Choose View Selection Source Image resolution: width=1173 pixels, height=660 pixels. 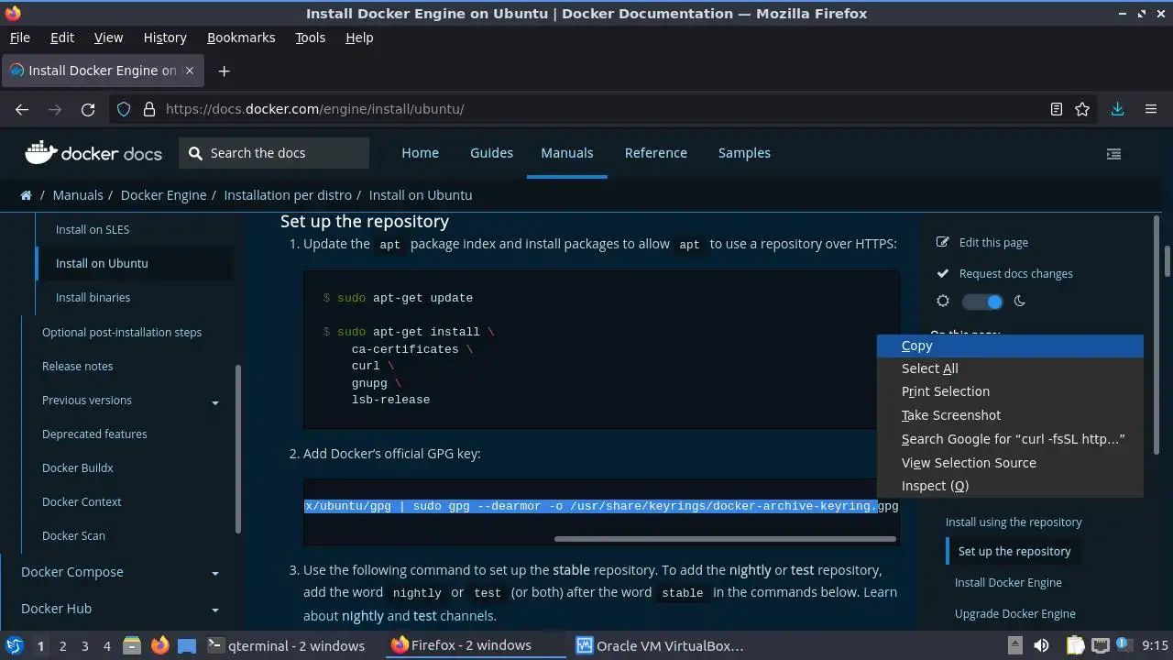pos(1010,463)
